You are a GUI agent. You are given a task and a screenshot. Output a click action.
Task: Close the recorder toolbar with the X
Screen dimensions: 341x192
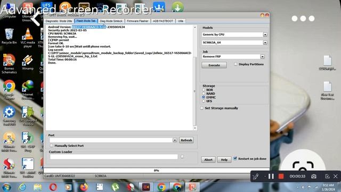click(336, 177)
